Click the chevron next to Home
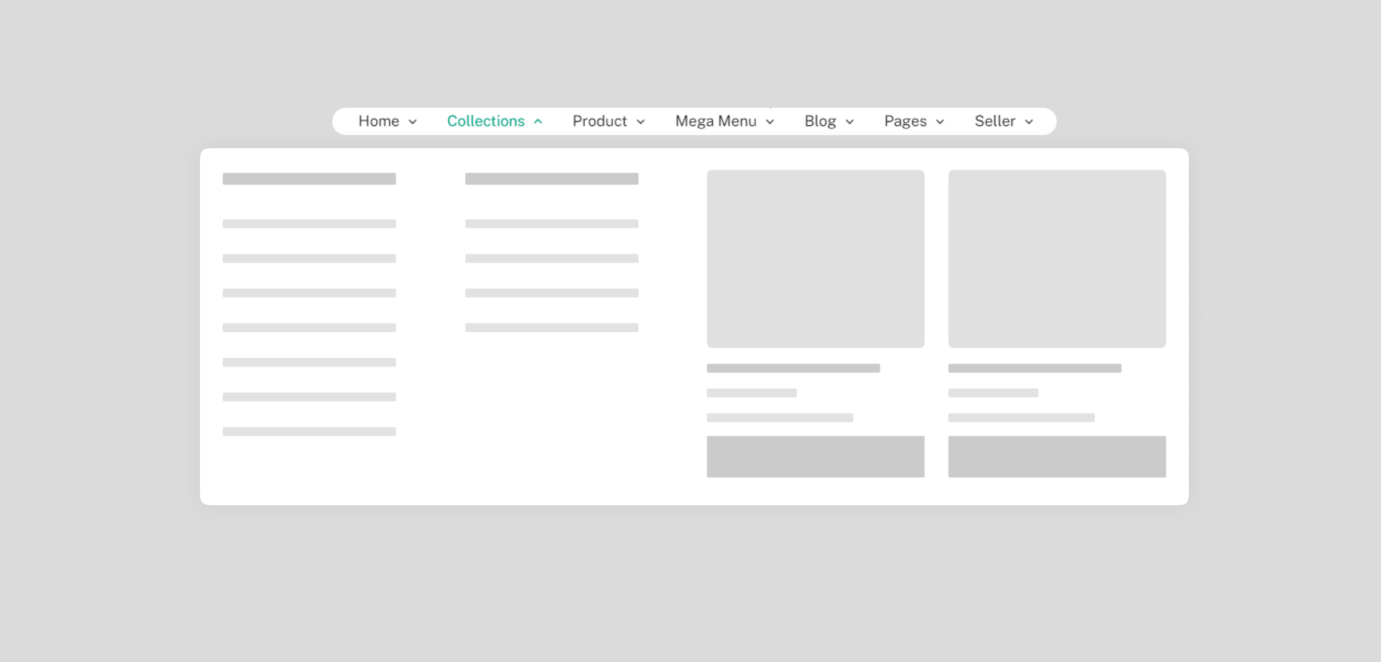 (x=412, y=122)
